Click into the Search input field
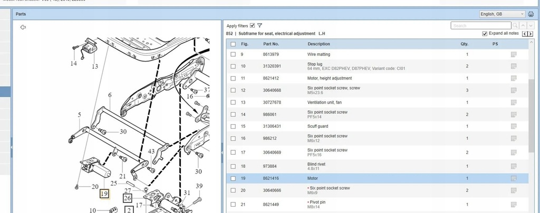 click(x=480, y=25)
